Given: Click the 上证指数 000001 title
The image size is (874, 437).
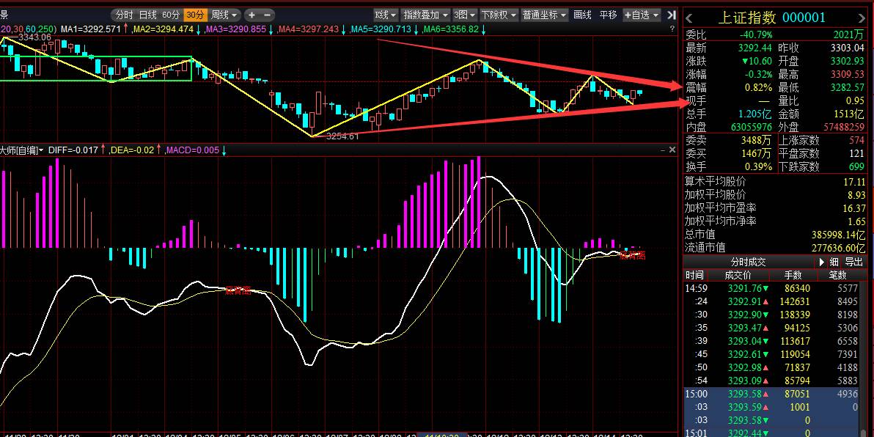Looking at the screenshot, I should pyautogui.click(x=771, y=18).
